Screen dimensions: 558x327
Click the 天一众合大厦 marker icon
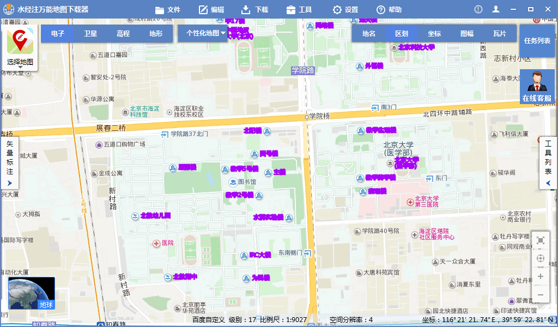pyautogui.click(x=435, y=262)
